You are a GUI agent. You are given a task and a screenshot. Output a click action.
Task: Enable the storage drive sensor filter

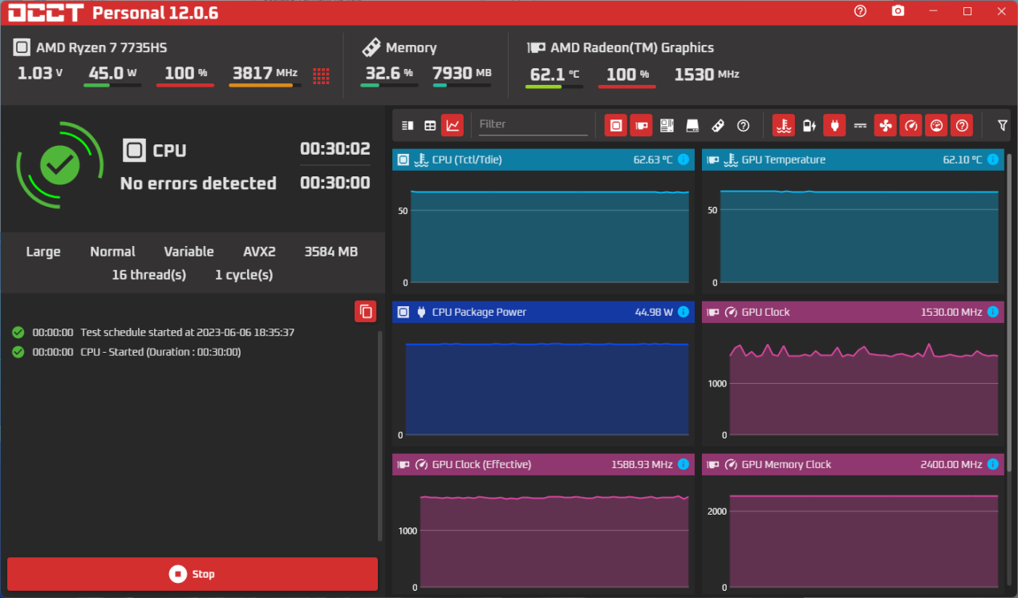[x=692, y=125]
